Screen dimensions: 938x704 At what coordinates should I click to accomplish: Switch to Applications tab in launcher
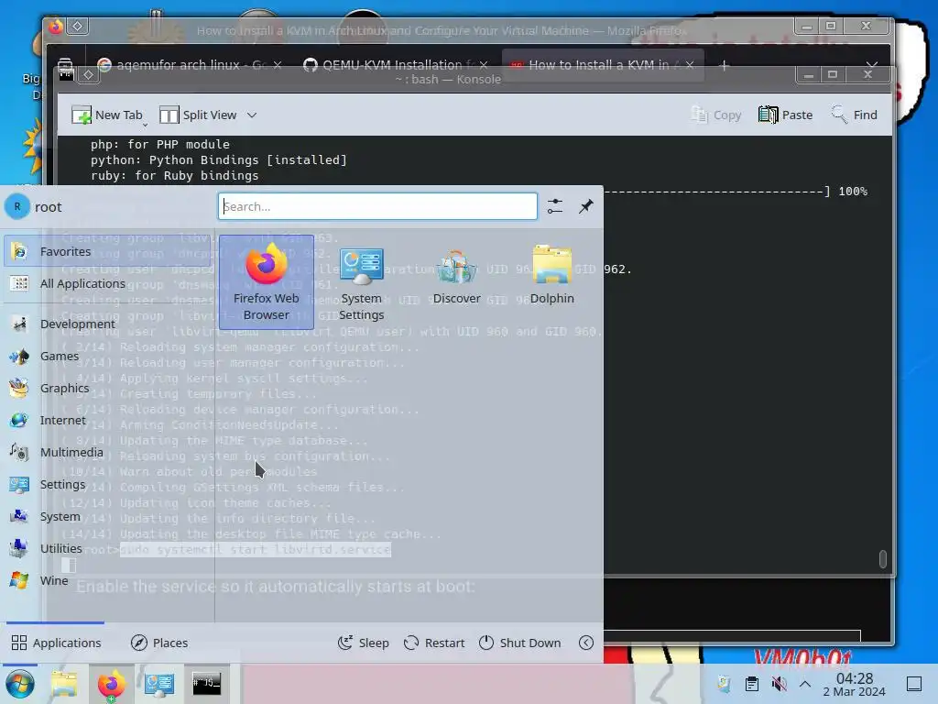pos(56,643)
